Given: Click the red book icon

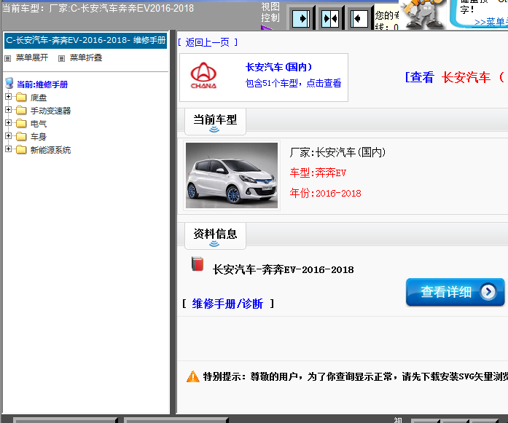Looking at the screenshot, I should coord(198,264).
